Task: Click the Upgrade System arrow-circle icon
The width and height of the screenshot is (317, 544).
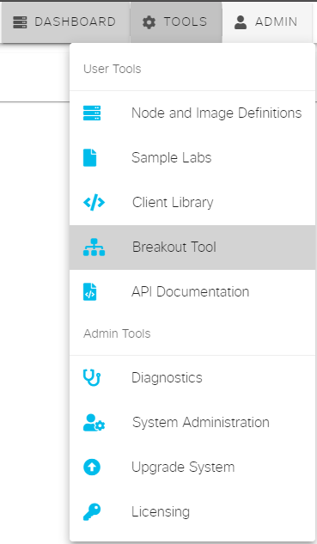Action: click(x=92, y=467)
